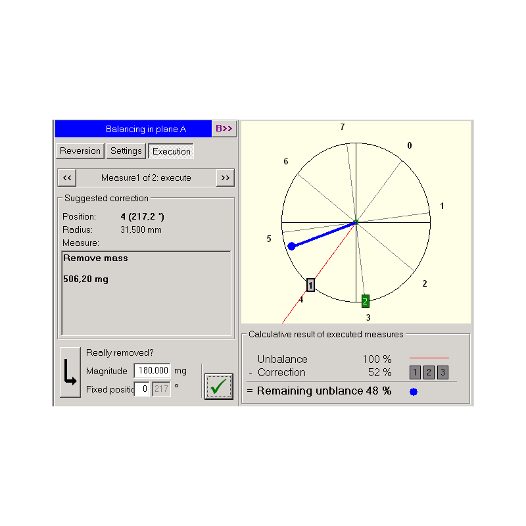Click the grayed 217 degree field
526x526 pixels.
161,389
